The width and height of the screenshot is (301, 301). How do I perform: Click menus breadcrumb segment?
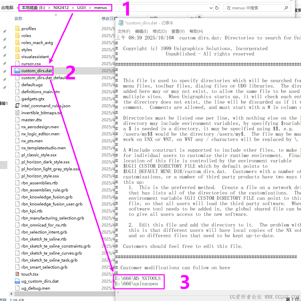[x=101, y=8]
